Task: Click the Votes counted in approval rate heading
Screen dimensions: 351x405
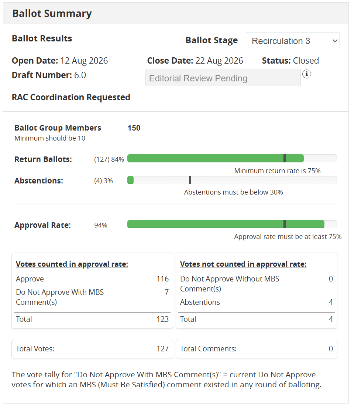Action: click(72, 264)
